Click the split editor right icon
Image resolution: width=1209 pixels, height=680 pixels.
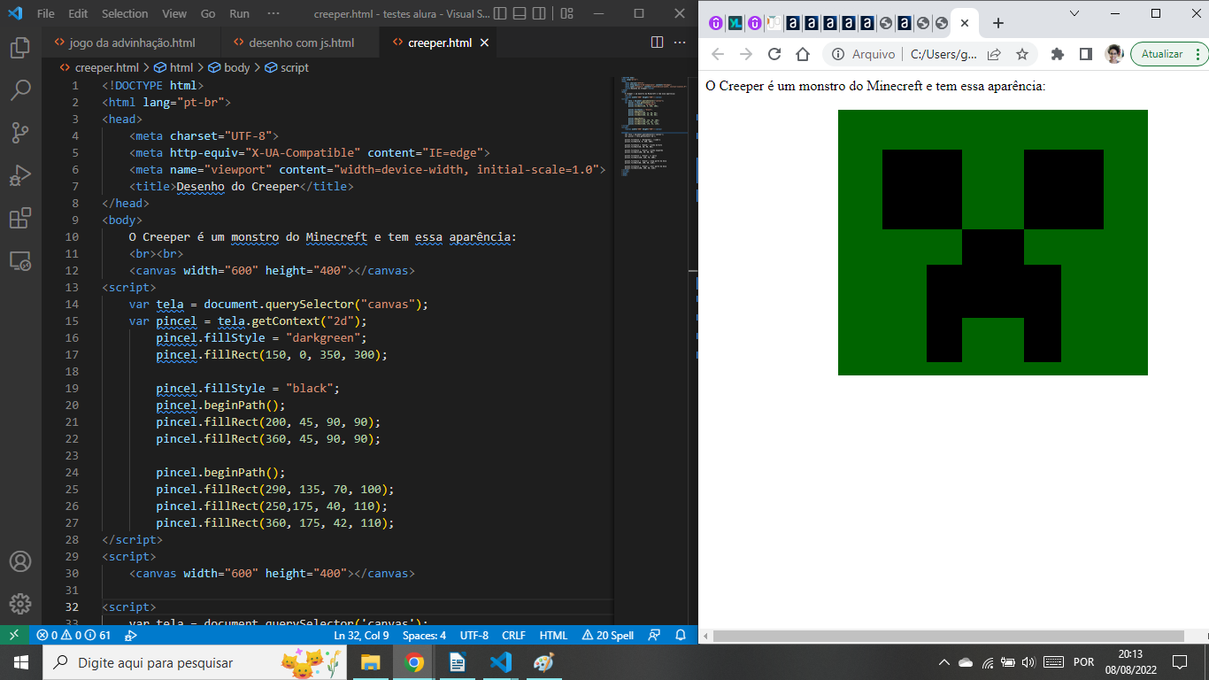(657, 42)
